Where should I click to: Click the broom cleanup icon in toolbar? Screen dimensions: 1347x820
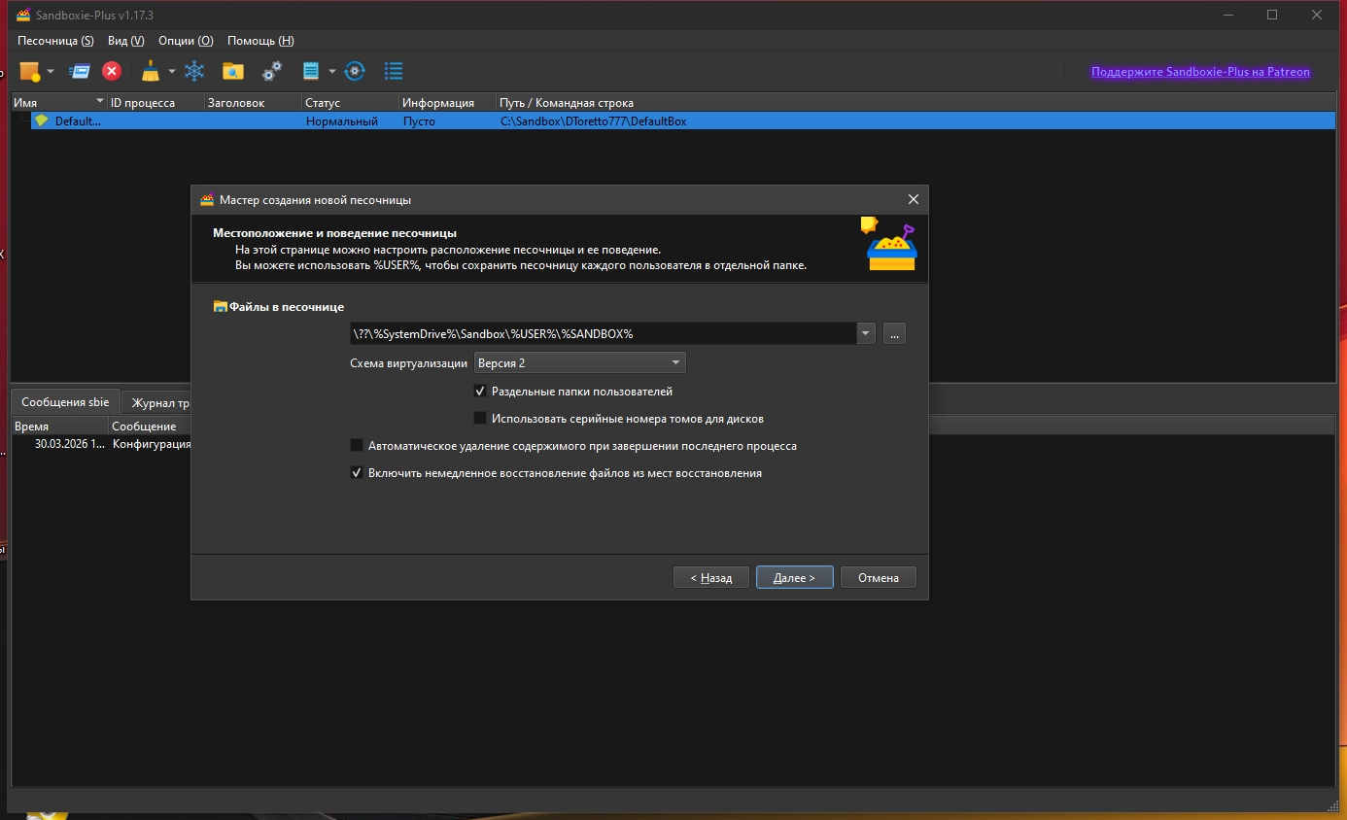coord(151,71)
